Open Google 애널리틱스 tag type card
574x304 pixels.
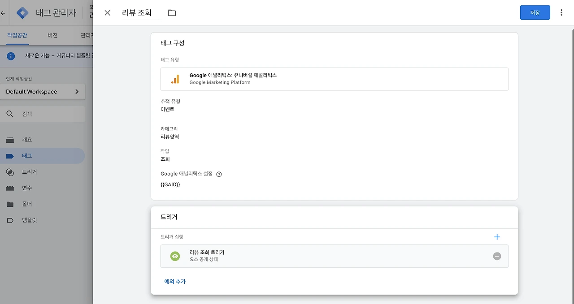coord(335,79)
